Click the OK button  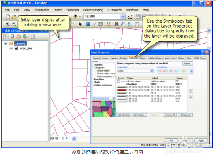171,140
